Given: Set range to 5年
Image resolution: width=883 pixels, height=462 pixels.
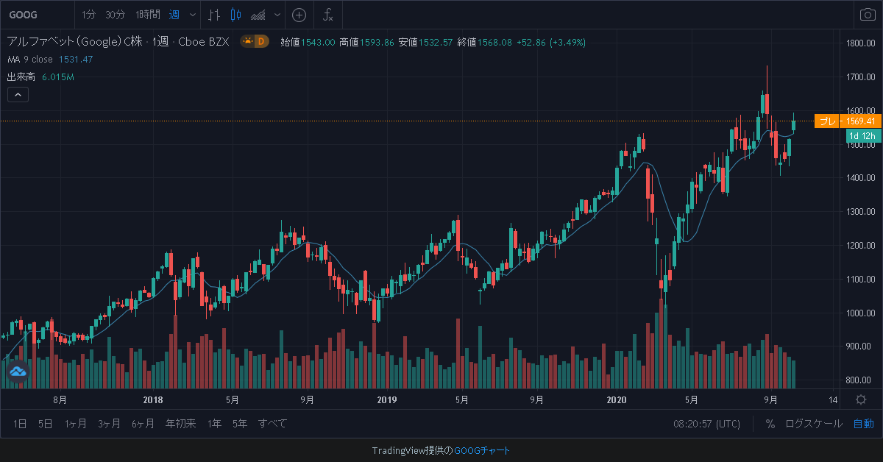Looking at the screenshot, I should [x=240, y=424].
